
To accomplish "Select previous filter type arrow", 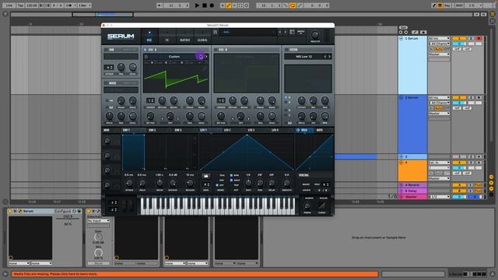I will [325, 57].
